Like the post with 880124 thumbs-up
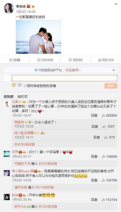 coord(106,60)
